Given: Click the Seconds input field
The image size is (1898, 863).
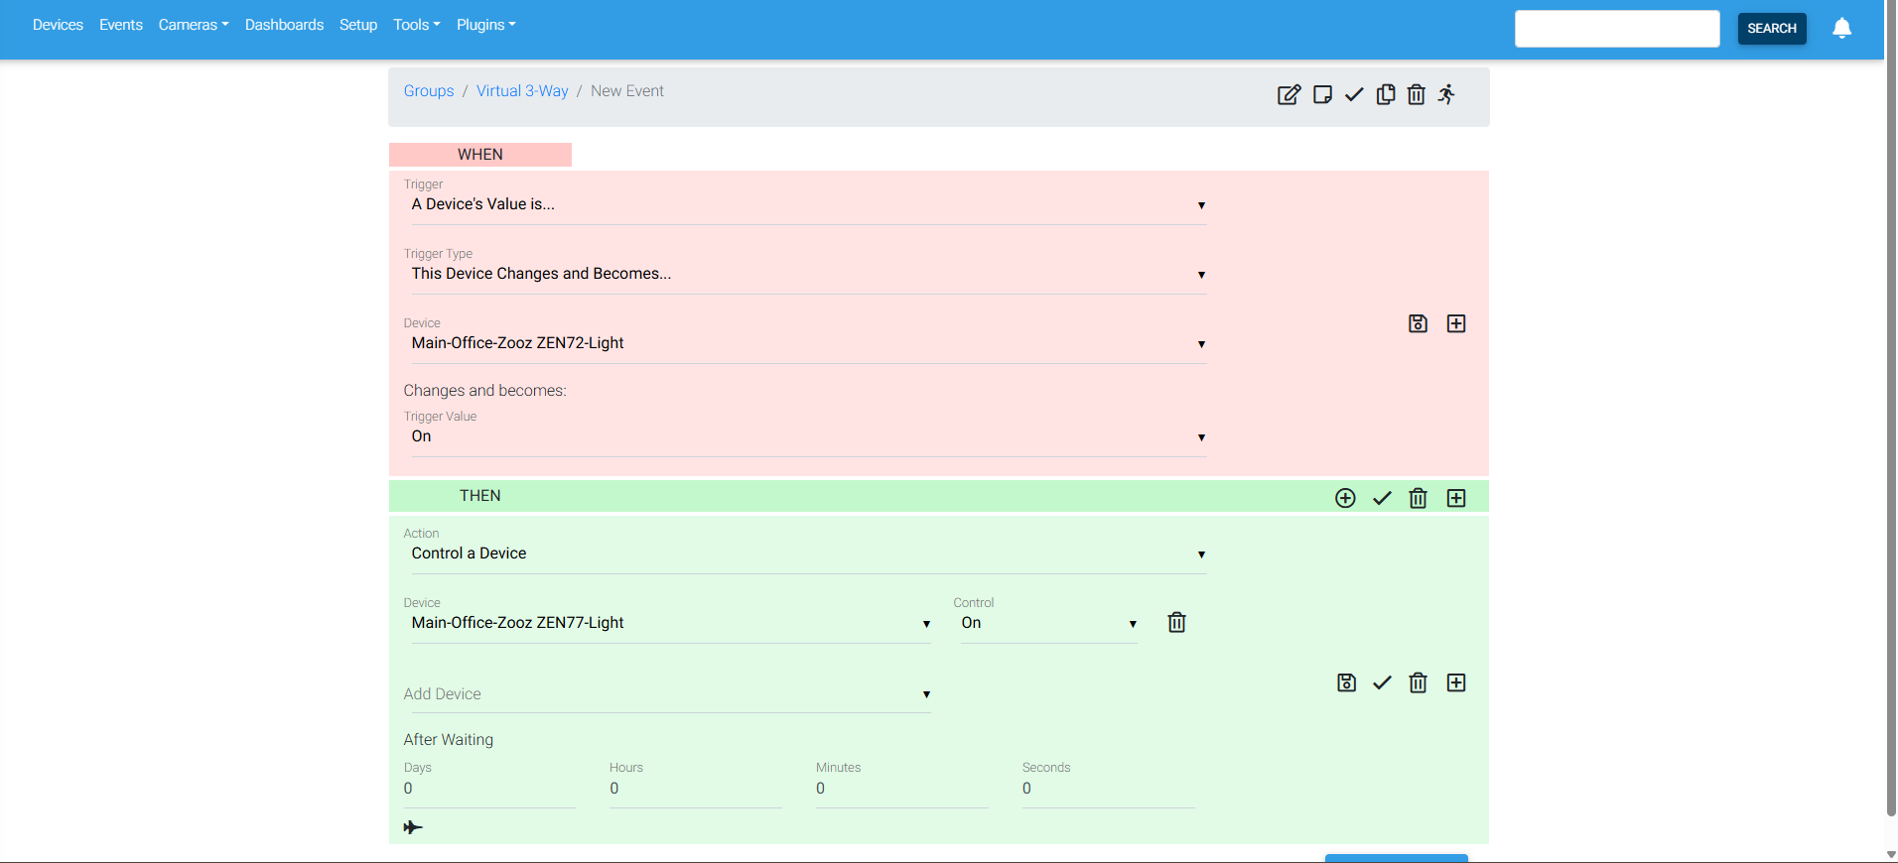Looking at the screenshot, I should click(1109, 789).
